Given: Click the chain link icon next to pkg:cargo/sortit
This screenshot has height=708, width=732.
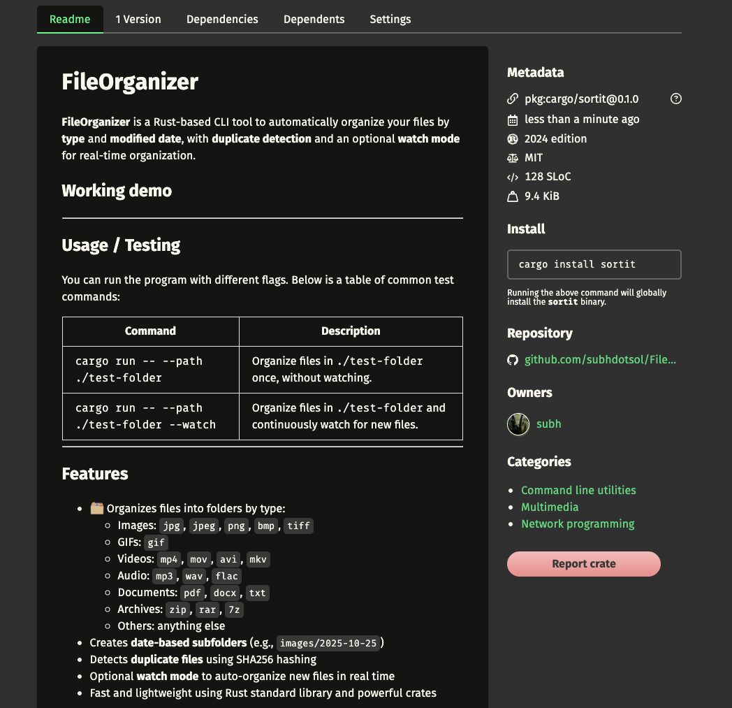Looking at the screenshot, I should pos(513,99).
